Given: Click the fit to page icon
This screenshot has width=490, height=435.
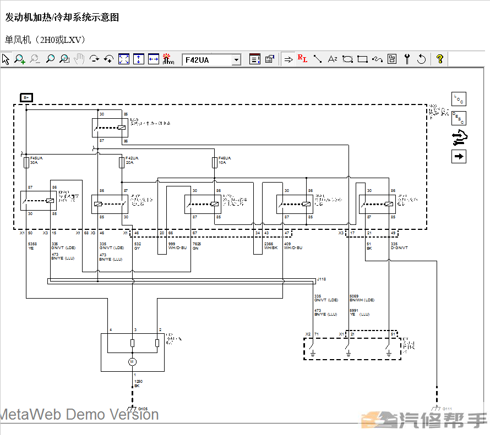Looking at the screenshot, I should [124, 59].
